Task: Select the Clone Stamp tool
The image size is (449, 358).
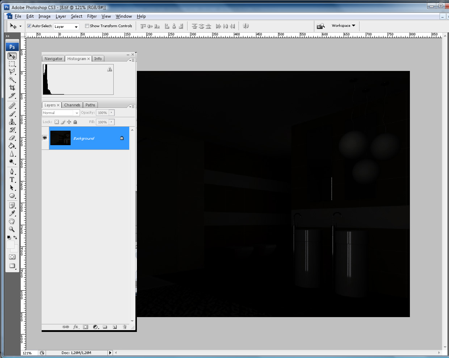Action: 12,122
